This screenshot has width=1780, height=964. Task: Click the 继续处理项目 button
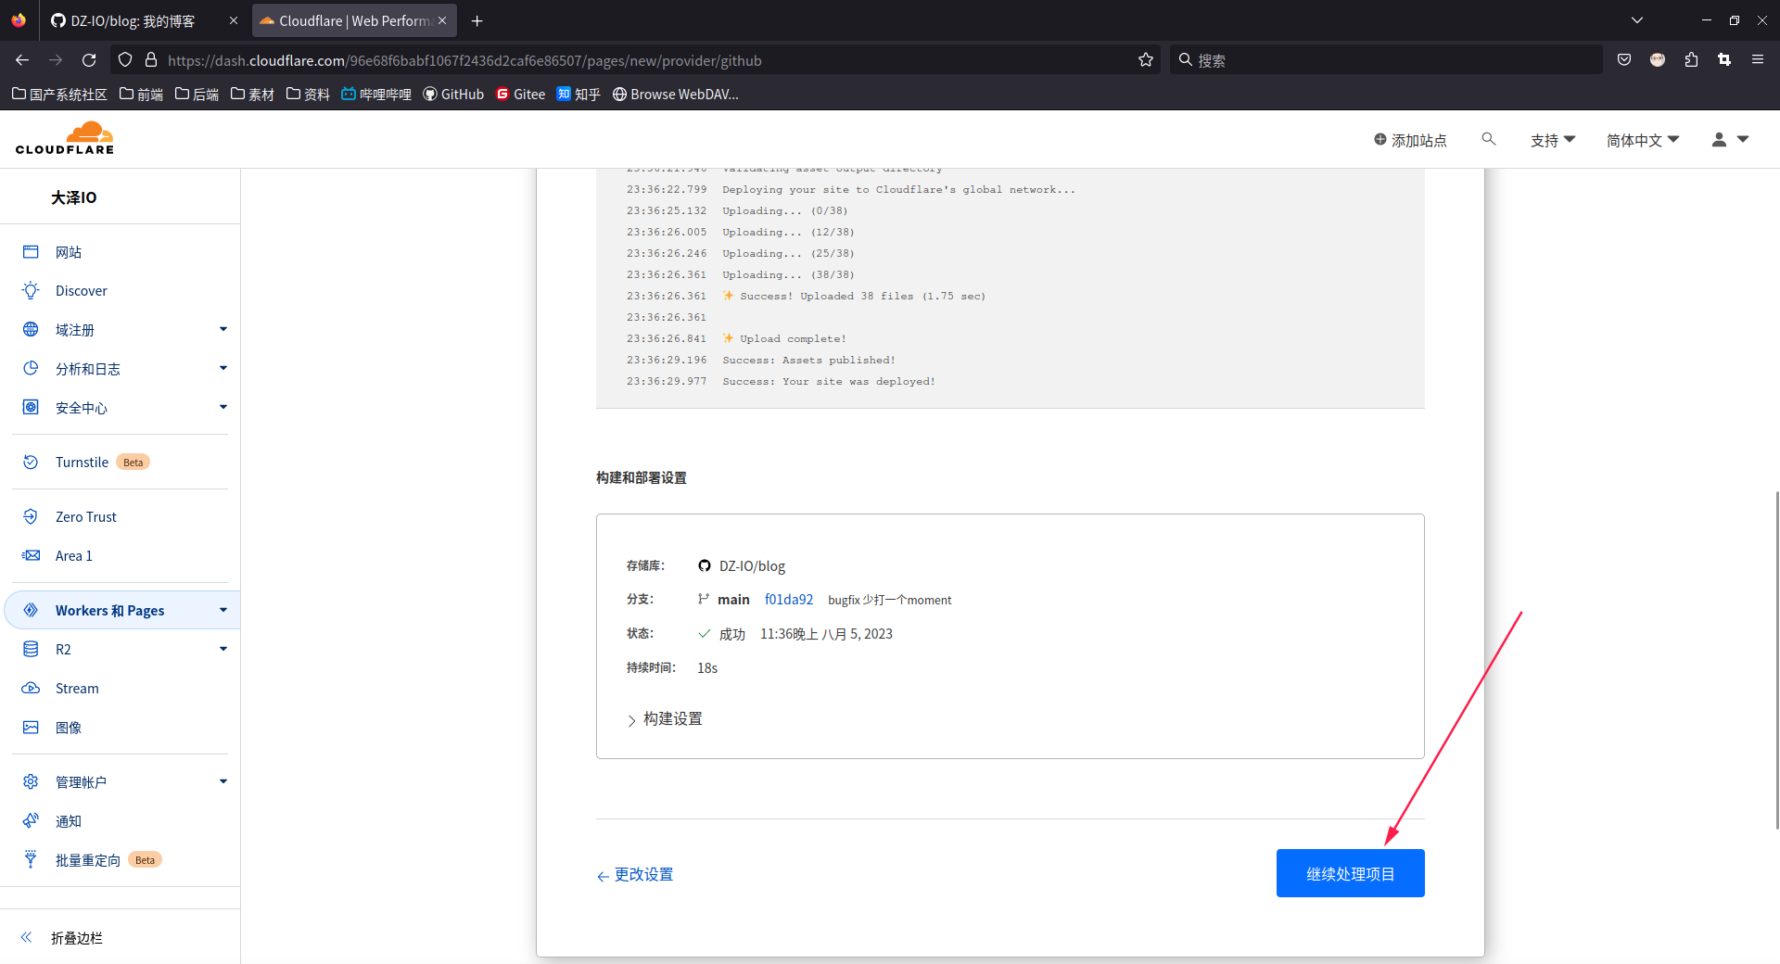point(1350,873)
